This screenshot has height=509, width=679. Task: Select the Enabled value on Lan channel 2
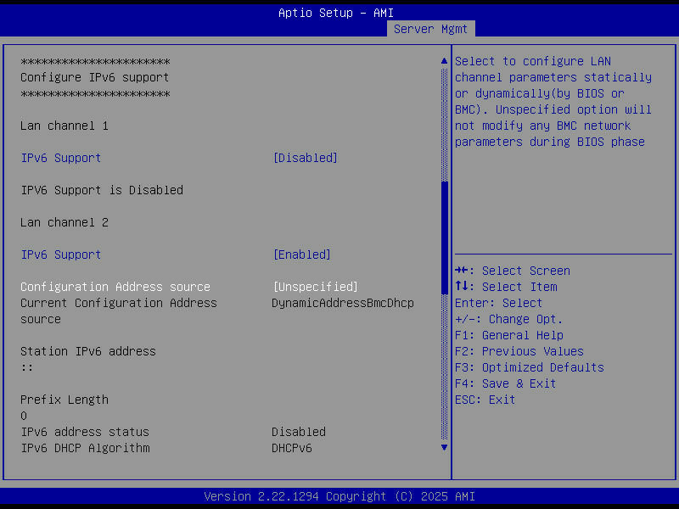click(x=302, y=255)
